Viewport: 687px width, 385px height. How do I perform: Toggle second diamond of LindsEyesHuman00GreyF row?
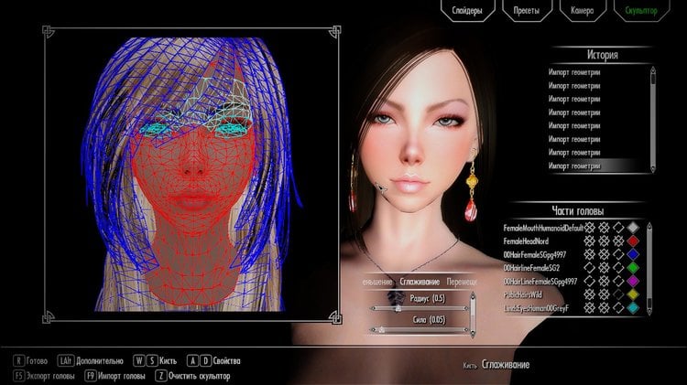[605, 308]
